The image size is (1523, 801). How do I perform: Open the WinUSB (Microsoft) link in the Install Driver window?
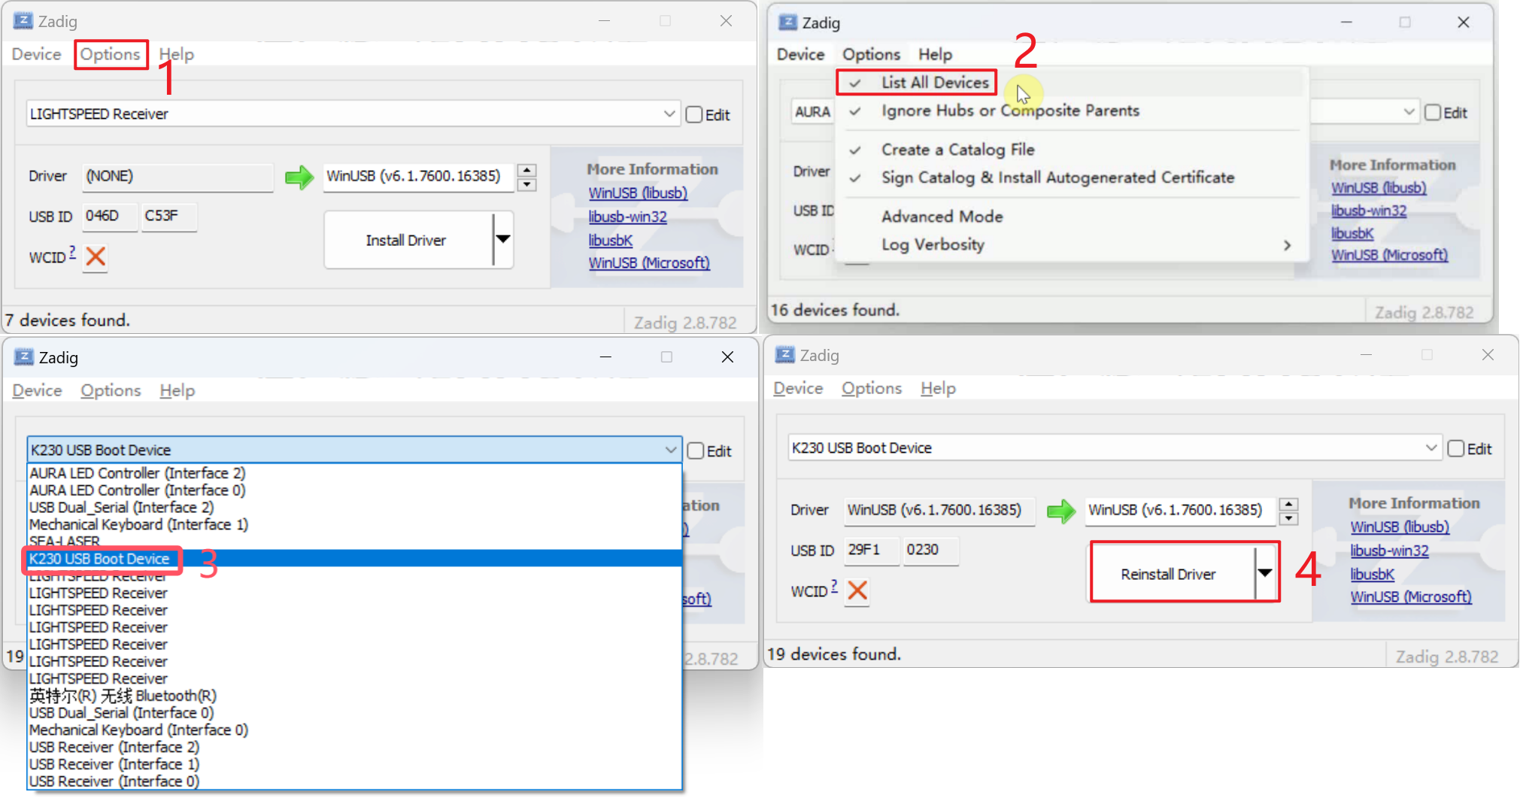pos(649,262)
